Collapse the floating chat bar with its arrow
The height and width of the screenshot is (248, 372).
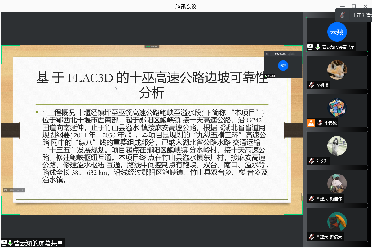[x=22, y=190]
